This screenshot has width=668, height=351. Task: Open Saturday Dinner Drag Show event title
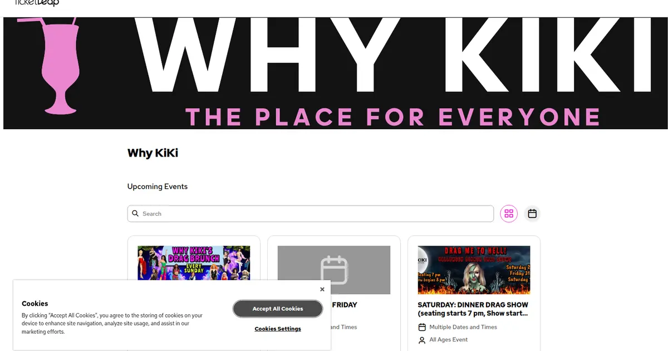[474, 309]
